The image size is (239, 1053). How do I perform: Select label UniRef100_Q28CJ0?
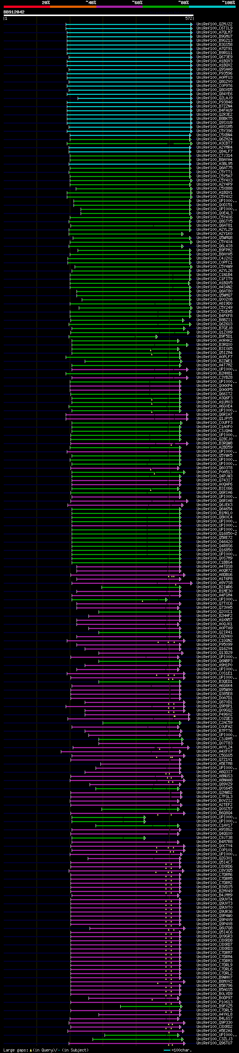214,439
